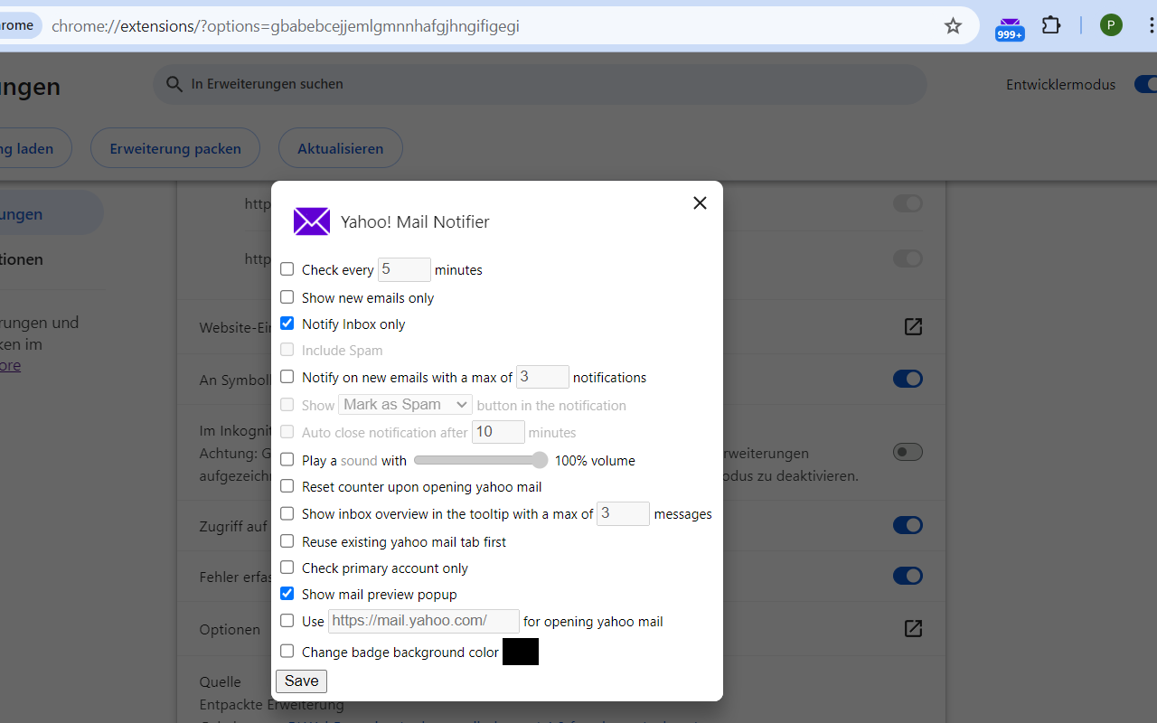Click the max tooltip messages number field
The height and width of the screenshot is (723, 1157).
click(623, 513)
